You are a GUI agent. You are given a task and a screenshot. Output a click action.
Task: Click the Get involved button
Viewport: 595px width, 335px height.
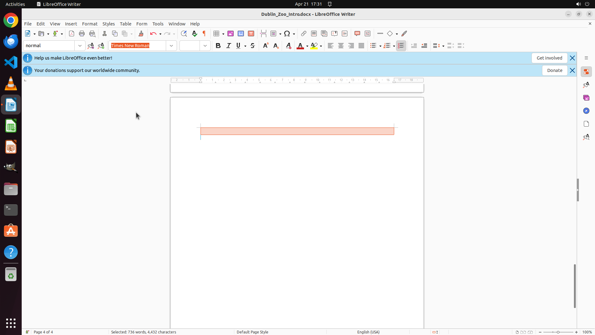point(549,58)
